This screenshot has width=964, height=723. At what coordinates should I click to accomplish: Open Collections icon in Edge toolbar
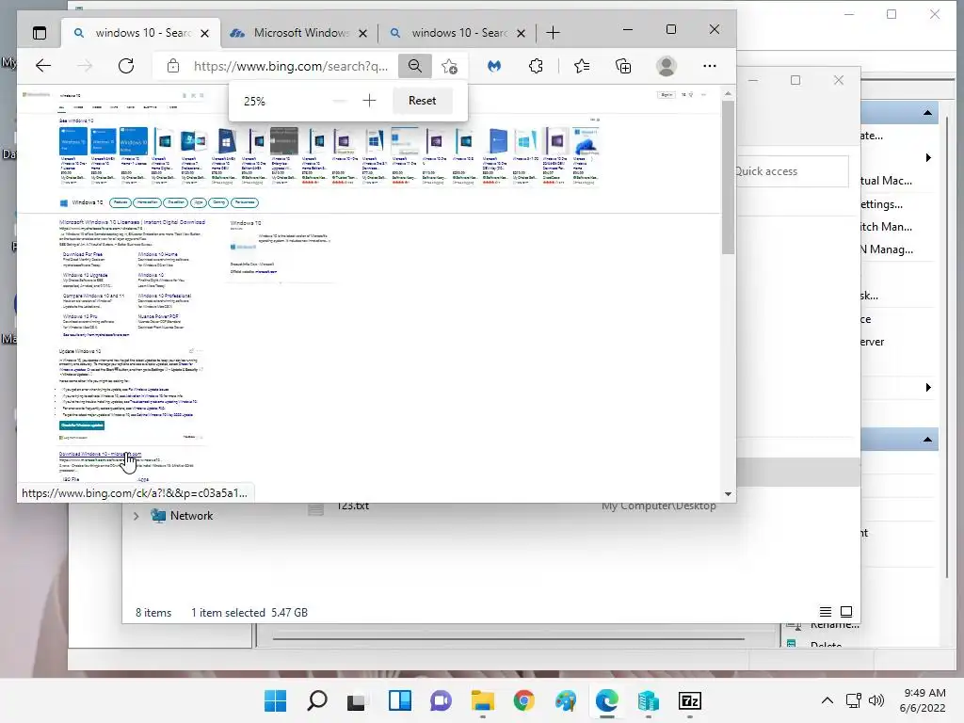point(623,66)
